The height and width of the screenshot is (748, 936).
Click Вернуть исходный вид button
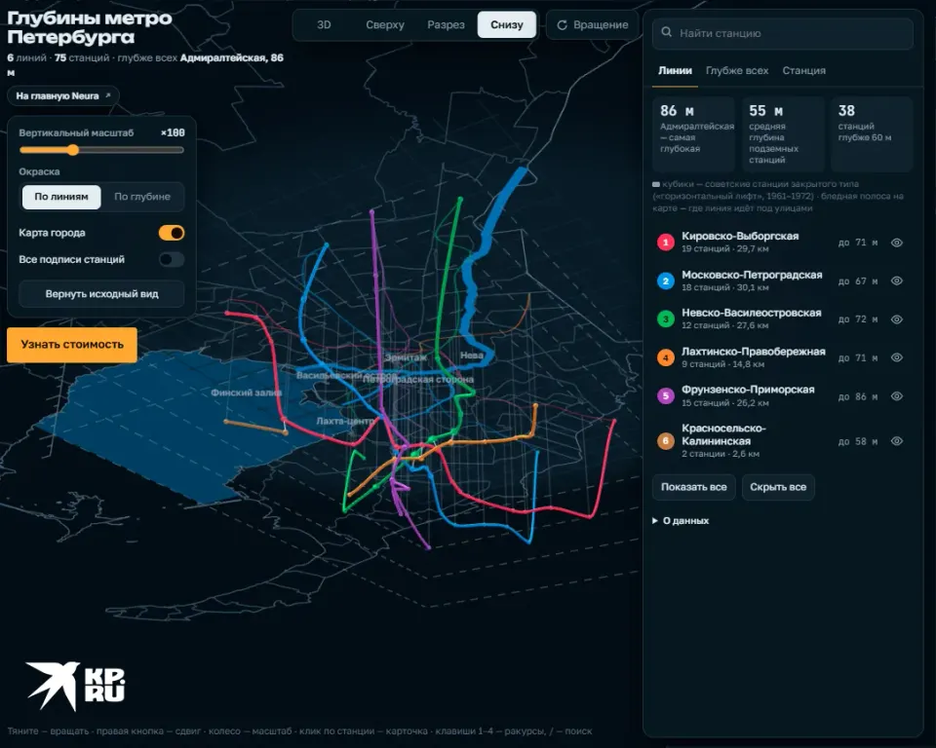[101, 294]
